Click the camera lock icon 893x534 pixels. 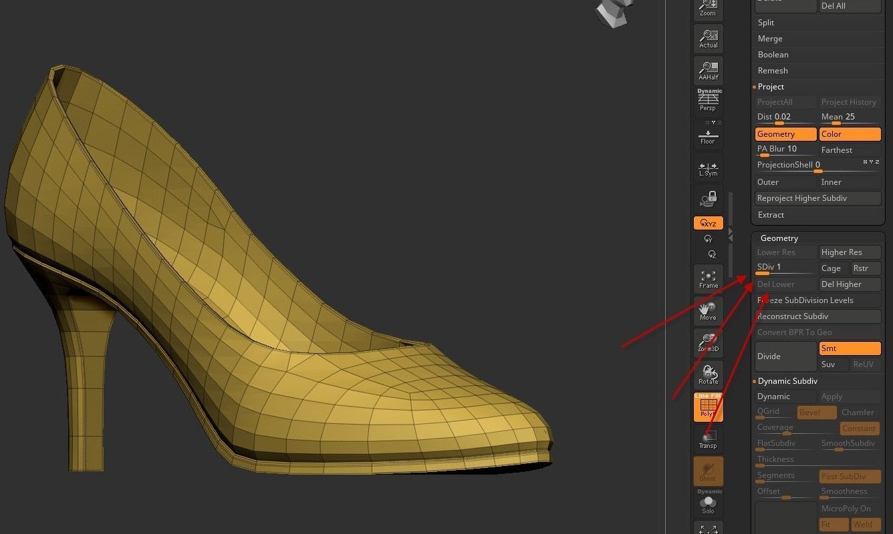coord(708,199)
